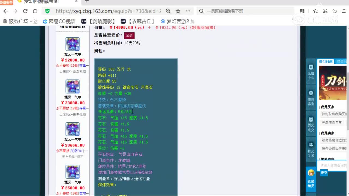Viewport: 349px width, 196px height.
Task: Switch to the 热门问题 tab
Action: tap(326, 62)
